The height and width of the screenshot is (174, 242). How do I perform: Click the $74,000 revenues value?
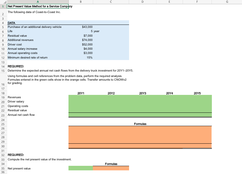pos(87,40)
